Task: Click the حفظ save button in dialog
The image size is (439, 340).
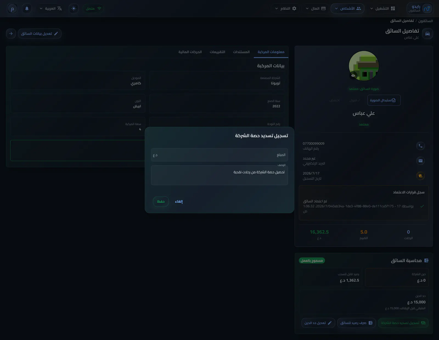Action: (161, 201)
